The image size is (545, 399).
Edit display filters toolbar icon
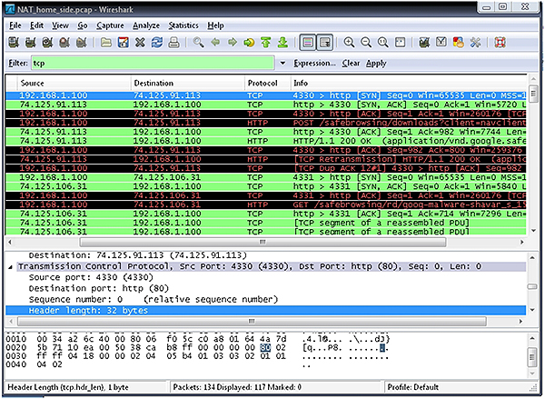click(441, 43)
